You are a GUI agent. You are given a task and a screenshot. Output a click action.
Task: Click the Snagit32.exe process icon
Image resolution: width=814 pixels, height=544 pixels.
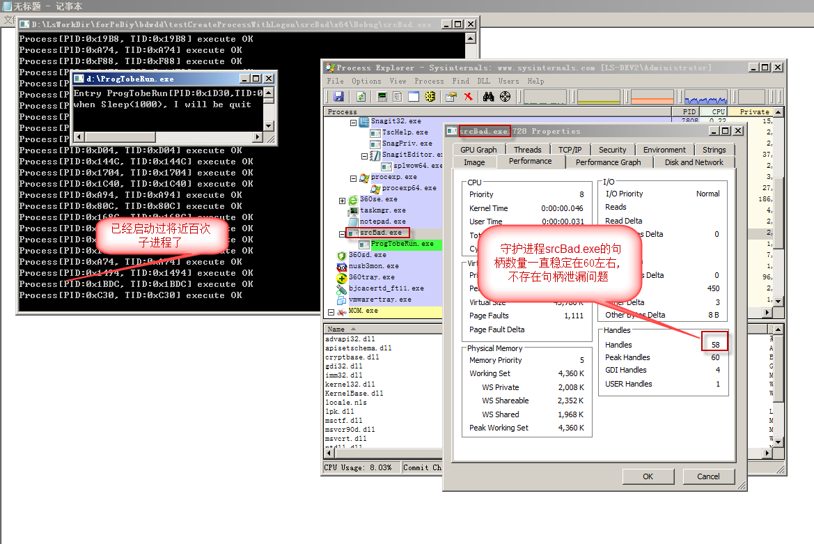364,121
